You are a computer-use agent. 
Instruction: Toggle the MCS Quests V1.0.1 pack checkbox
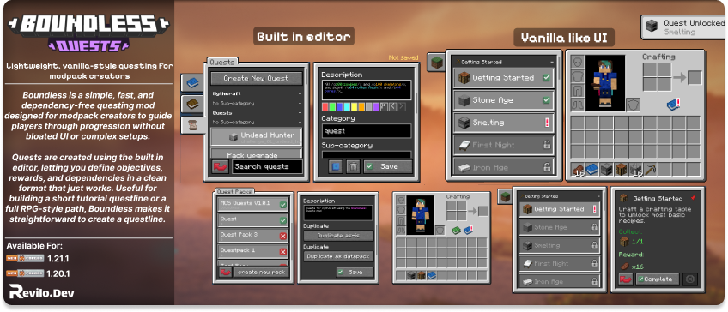[283, 205]
